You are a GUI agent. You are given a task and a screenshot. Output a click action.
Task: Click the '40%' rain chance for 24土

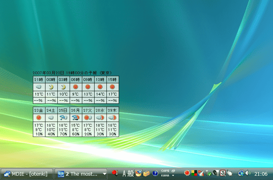[x=51, y=134]
